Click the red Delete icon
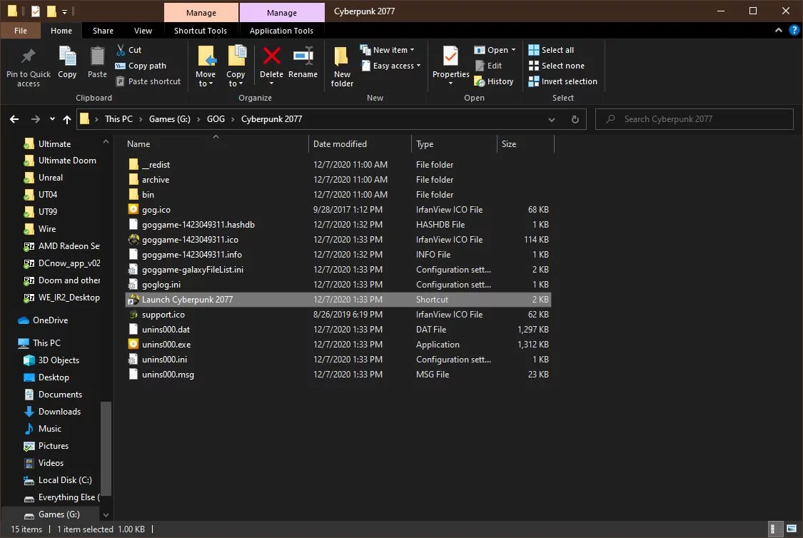The width and height of the screenshot is (803, 538). pos(271,56)
